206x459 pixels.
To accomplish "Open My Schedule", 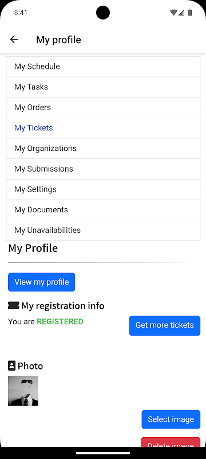I will point(104,67).
